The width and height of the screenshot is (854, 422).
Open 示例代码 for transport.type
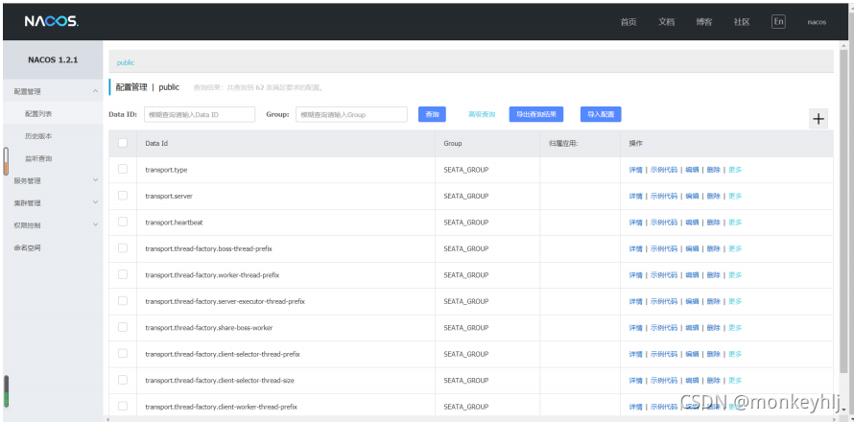(x=663, y=170)
